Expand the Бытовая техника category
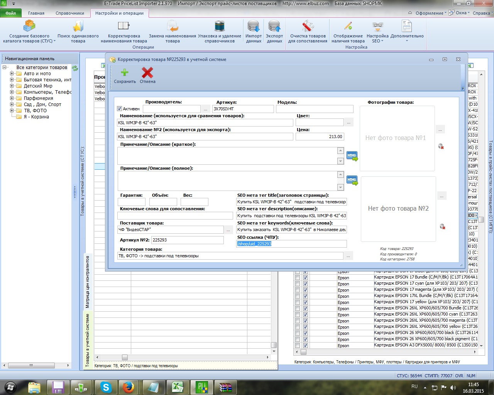Screen dimensions: 494x395 point(12,80)
